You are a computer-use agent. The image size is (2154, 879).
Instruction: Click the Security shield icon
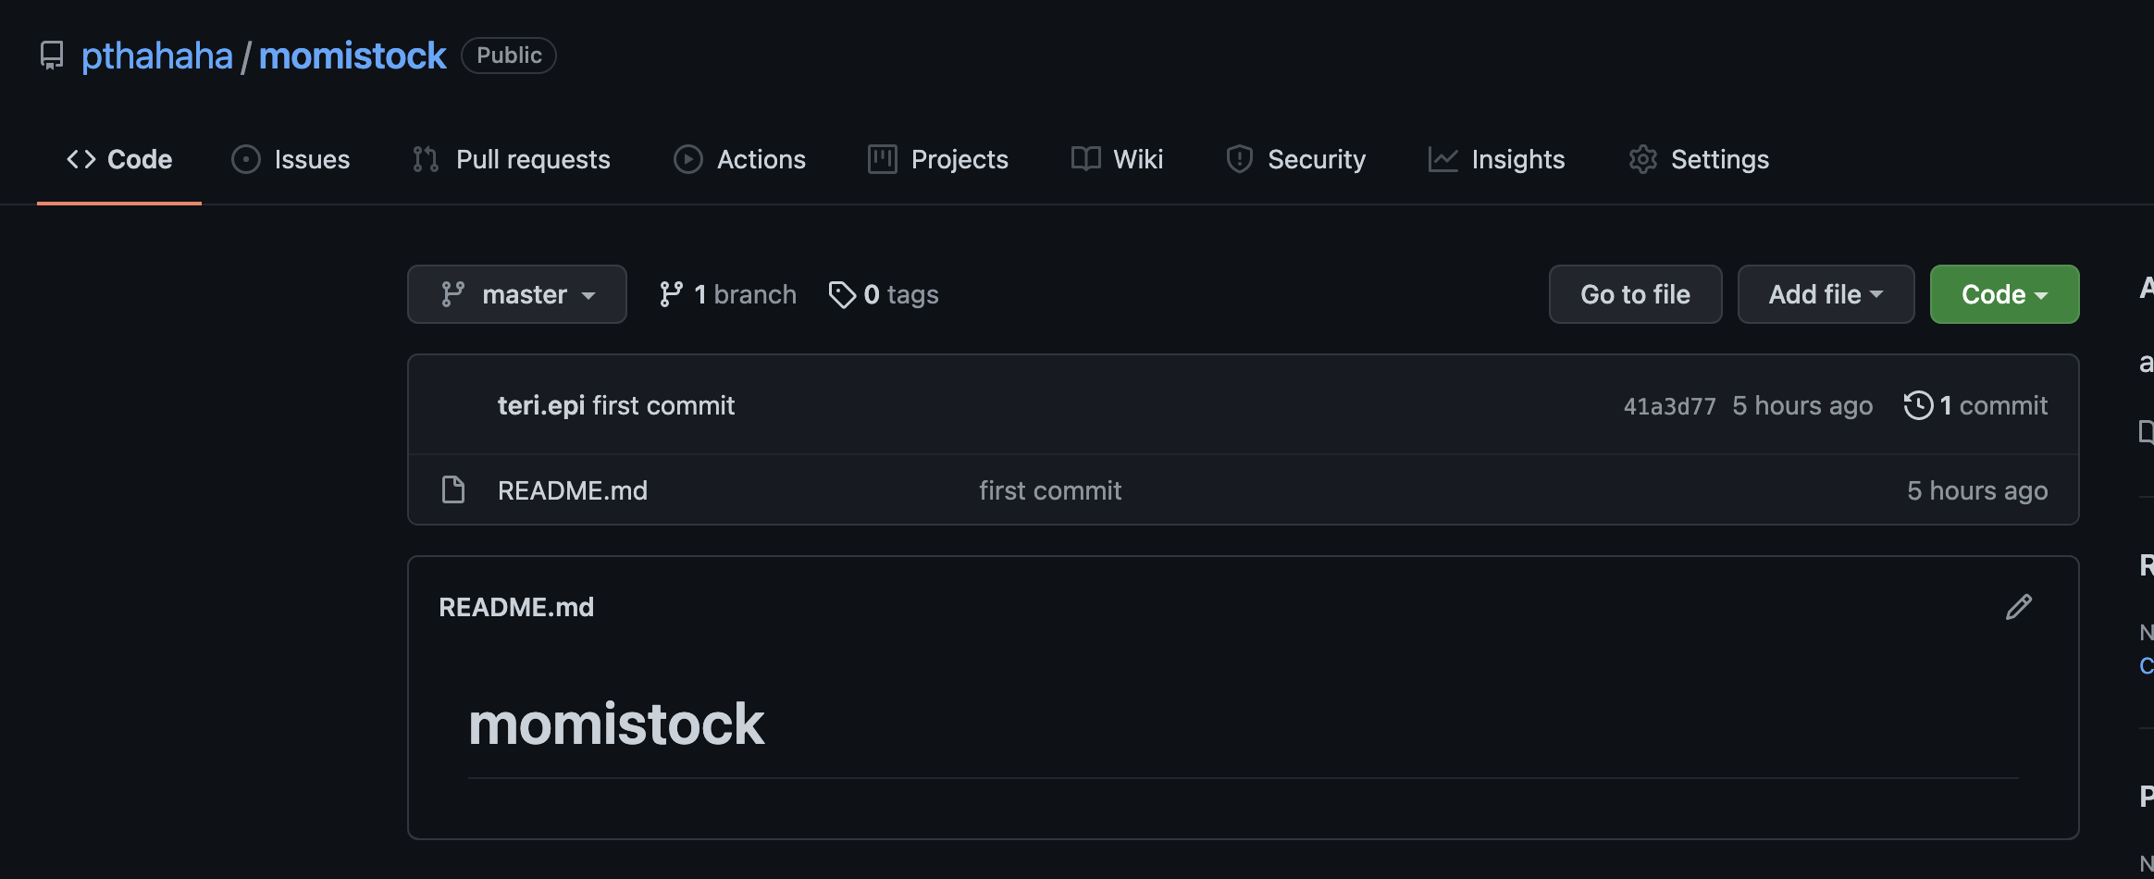pyautogui.click(x=1240, y=159)
